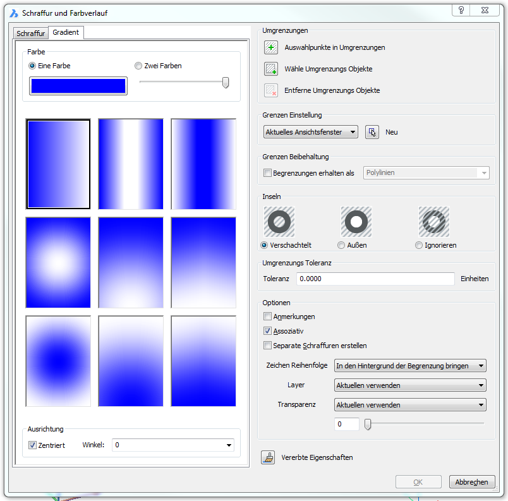Select the Gradient tab

pos(66,32)
